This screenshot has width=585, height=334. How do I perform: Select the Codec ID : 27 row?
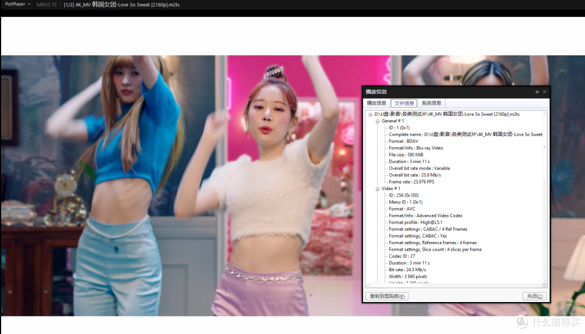pos(402,256)
